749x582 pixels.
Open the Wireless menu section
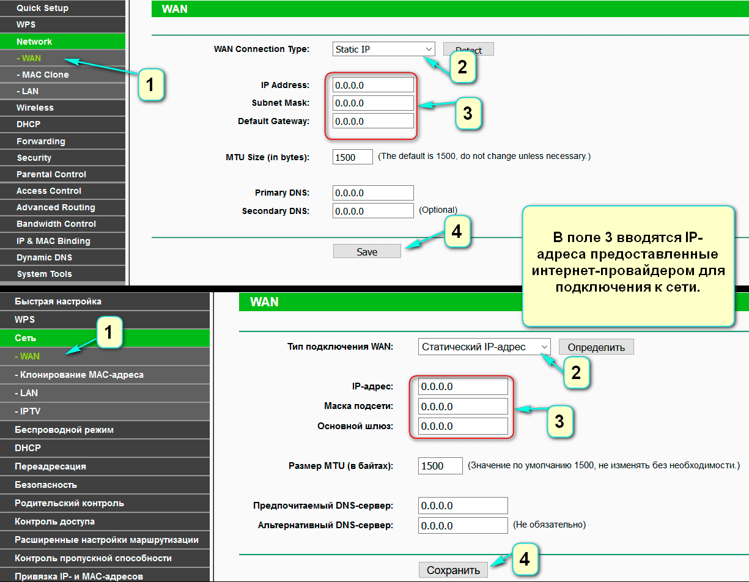(x=35, y=108)
